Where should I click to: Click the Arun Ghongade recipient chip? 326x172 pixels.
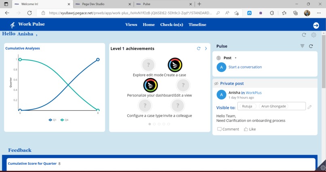[x=273, y=106]
